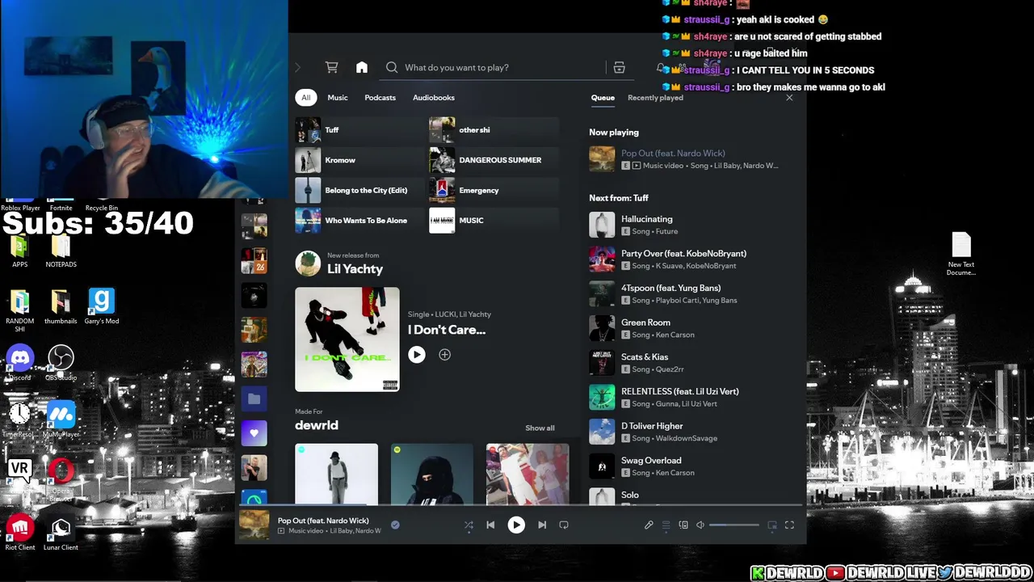Skip to next track

[x=542, y=525]
